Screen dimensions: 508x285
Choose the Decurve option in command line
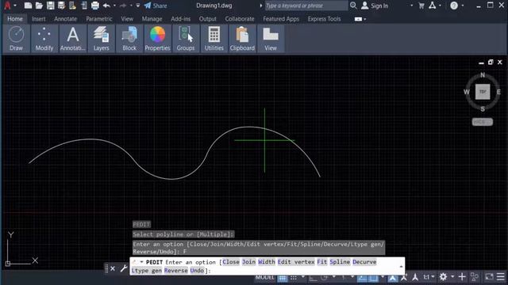364,262
